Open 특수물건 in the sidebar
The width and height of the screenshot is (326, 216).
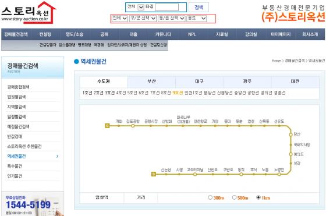click(15, 167)
